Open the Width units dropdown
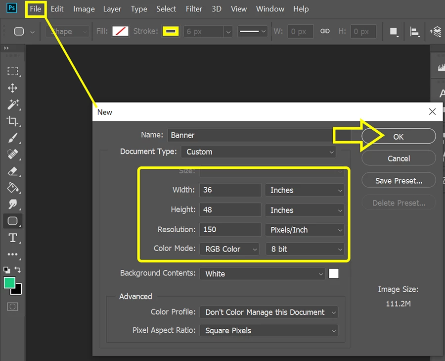The height and width of the screenshot is (361, 445). [305, 190]
